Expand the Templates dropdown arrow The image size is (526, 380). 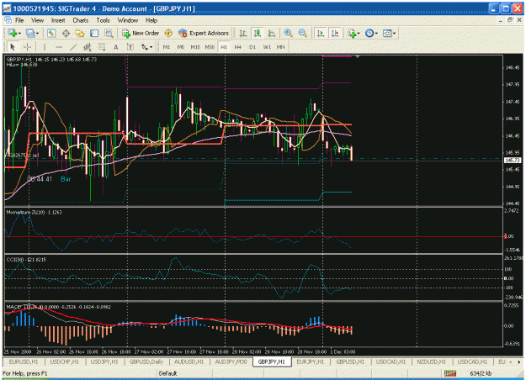(x=394, y=34)
